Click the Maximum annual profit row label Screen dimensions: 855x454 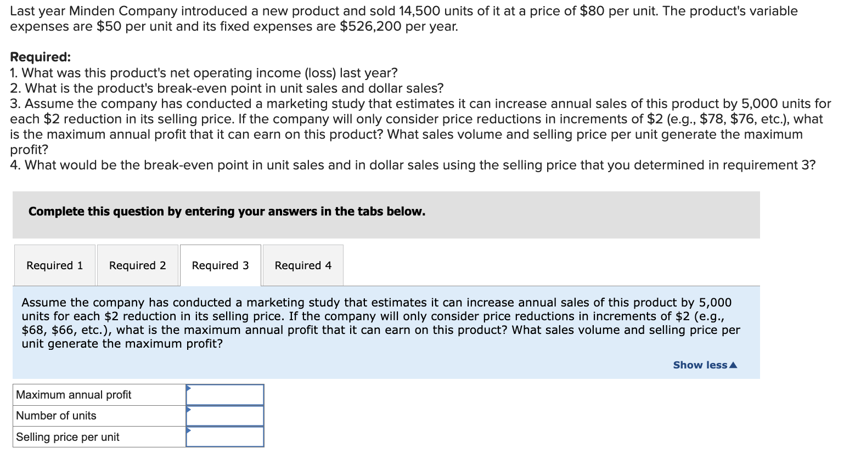[74, 395]
